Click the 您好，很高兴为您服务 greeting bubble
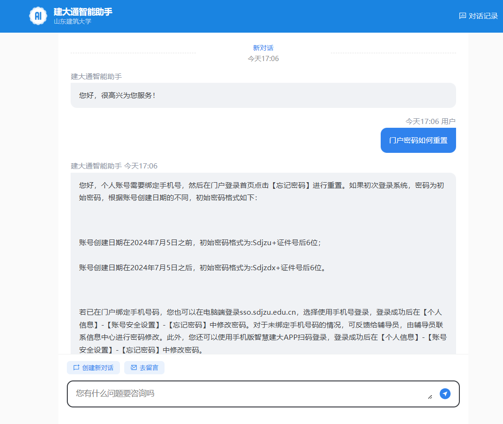The width and height of the screenshot is (503, 424). [x=264, y=96]
